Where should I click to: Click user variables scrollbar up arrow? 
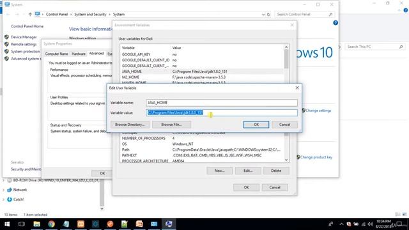[x=286, y=47]
